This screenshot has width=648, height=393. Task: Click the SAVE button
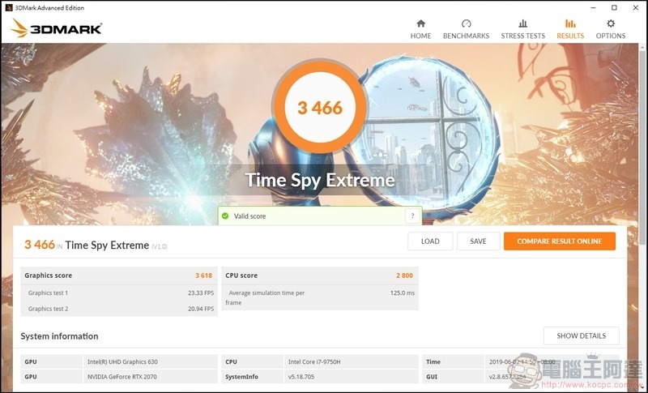[x=478, y=241]
